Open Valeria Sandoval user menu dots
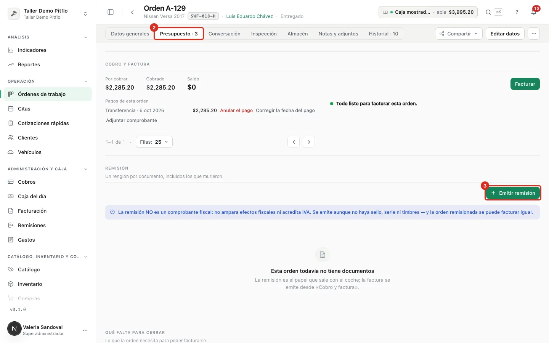Viewport: 549px width, 343px height. (x=85, y=330)
